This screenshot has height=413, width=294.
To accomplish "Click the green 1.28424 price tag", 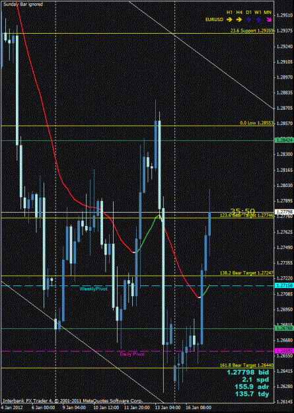I will tap(284, 140).
